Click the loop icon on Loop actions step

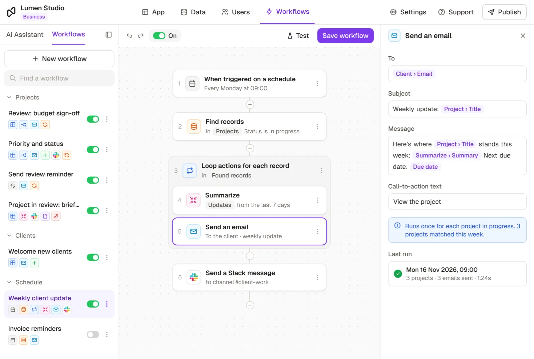point(190,171)
